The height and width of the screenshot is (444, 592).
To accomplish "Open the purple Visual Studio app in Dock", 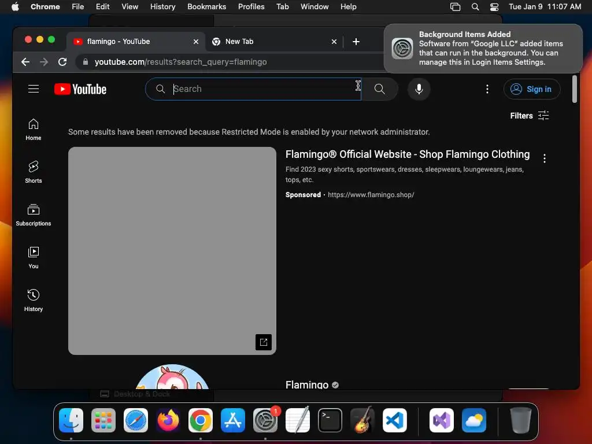I will (x=442, y=420).
